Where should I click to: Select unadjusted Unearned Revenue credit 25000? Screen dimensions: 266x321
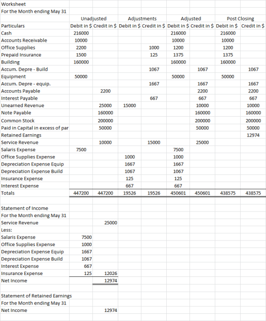coord(105,105)
